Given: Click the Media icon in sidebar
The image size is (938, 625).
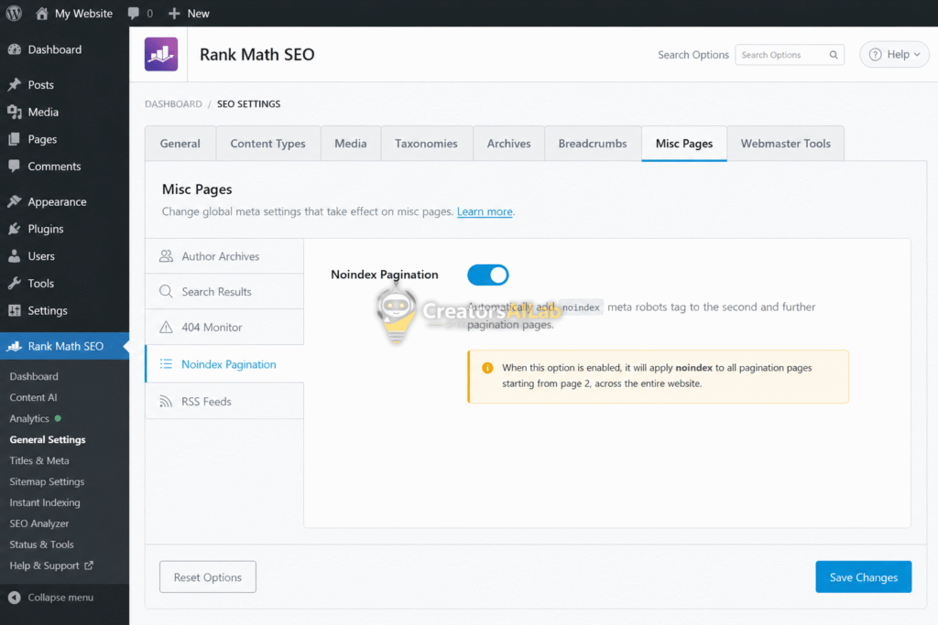Looking at the screenshot, I should 15,112.
